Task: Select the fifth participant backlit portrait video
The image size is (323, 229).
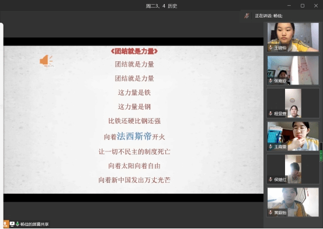Action: coord(293,169)
